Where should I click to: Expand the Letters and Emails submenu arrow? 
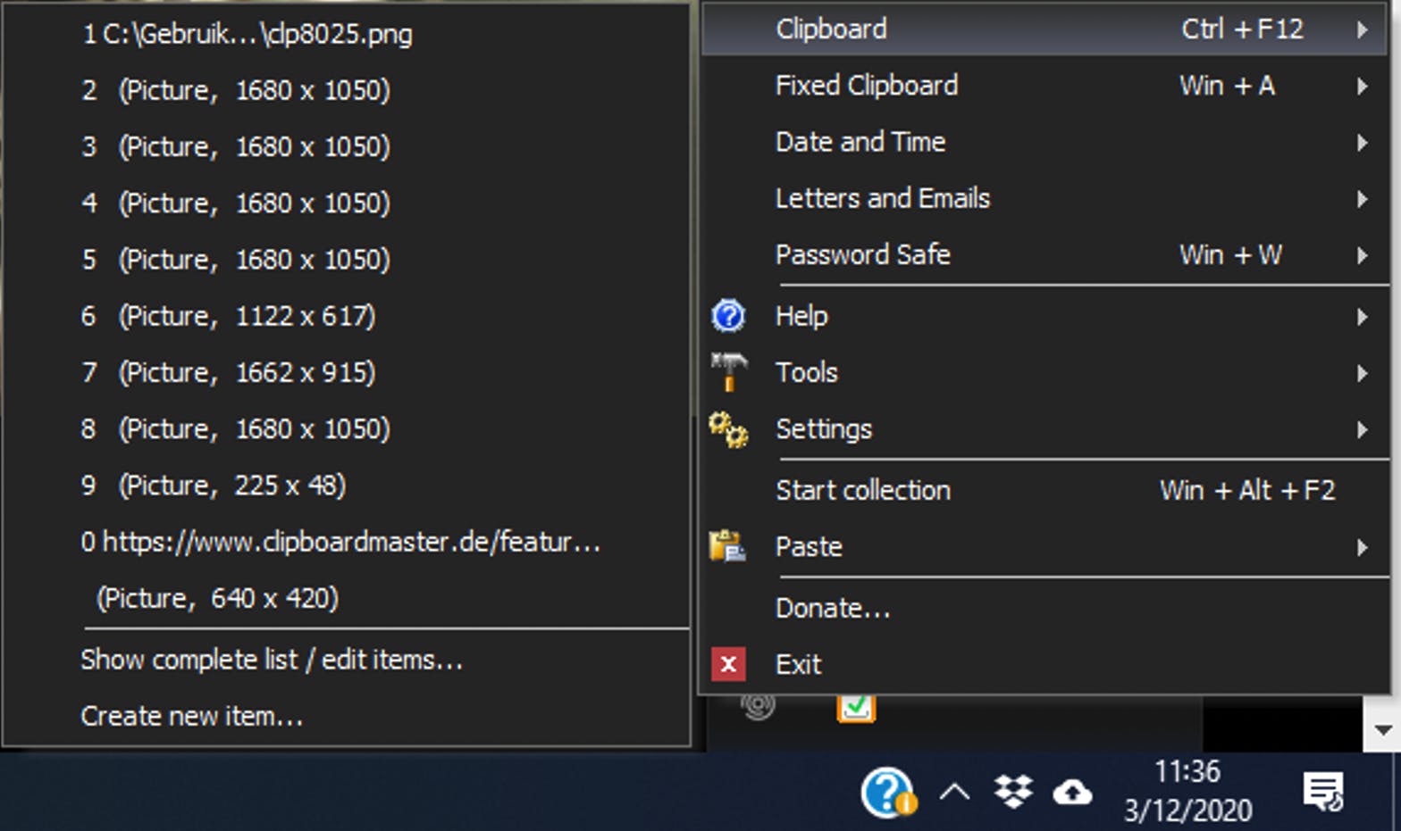tap(1362, 198)
